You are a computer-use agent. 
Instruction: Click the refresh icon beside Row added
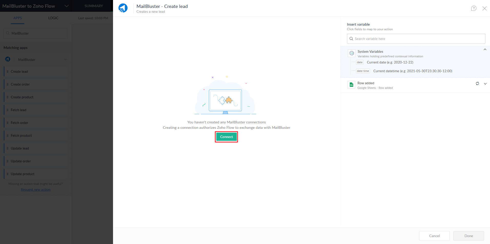(x=477, y=83)
